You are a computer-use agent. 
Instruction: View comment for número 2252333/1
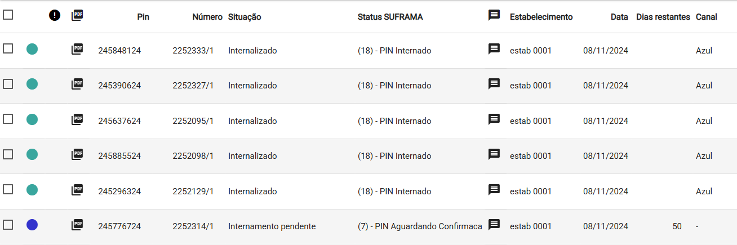coord(494,49)
